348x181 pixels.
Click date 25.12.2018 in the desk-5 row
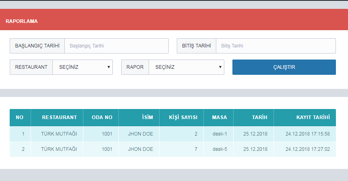click(x=255, y=149)
